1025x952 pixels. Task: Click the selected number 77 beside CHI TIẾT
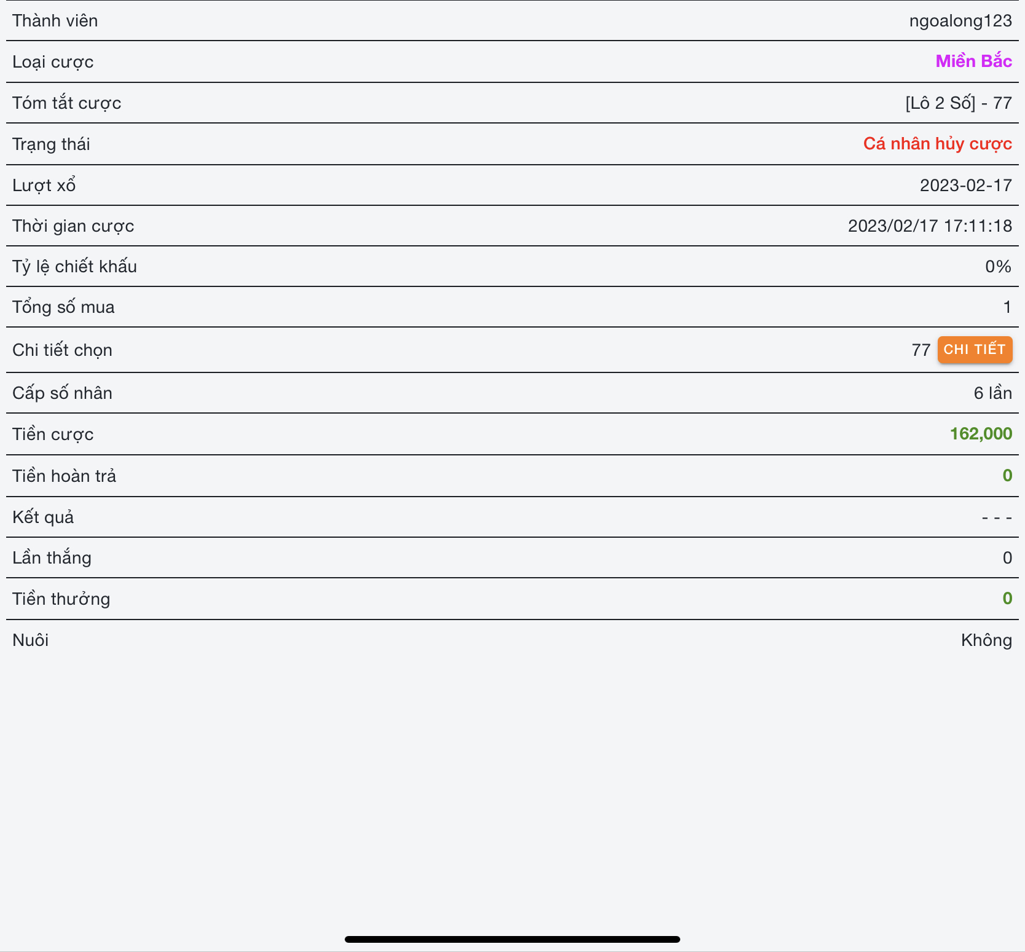pos(921,350)
